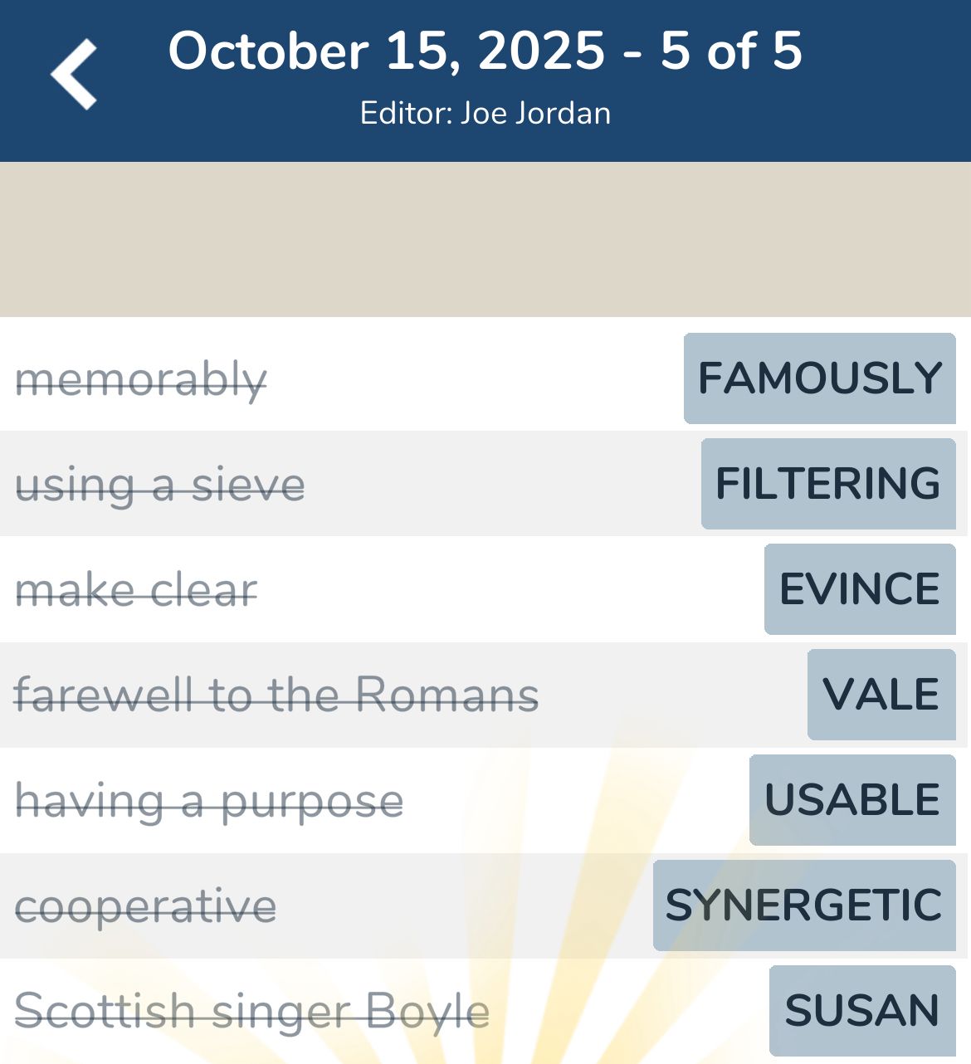971x1064 pixels.
Task: Tap the 'October 15, 2025 - 5 of 5' title
Action: click(486, 51)
